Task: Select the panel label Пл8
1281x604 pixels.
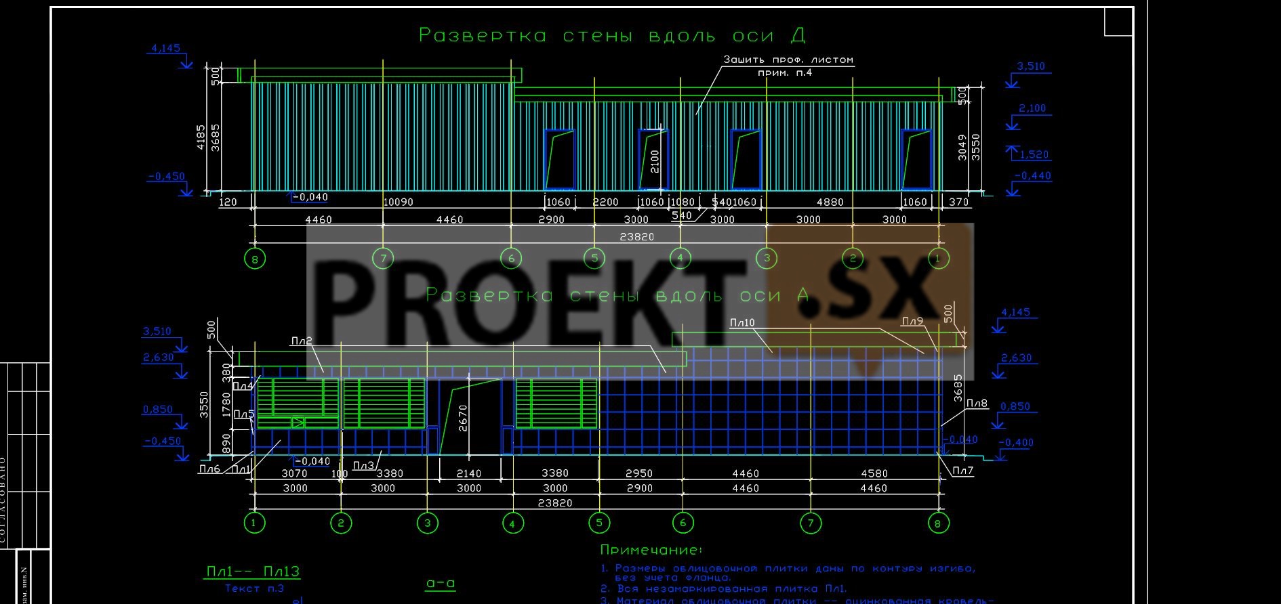Action: (x=977, y=404)
